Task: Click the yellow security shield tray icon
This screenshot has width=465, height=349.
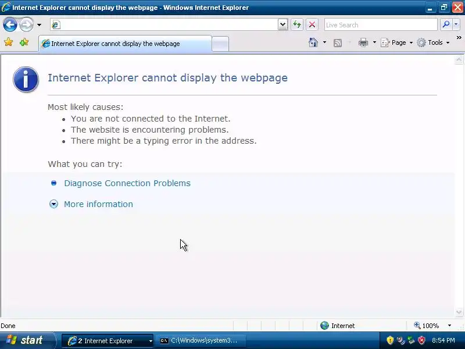Action: pos(390,340)
